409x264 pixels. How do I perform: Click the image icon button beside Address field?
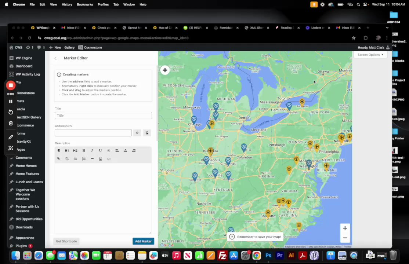click(147, 133)
